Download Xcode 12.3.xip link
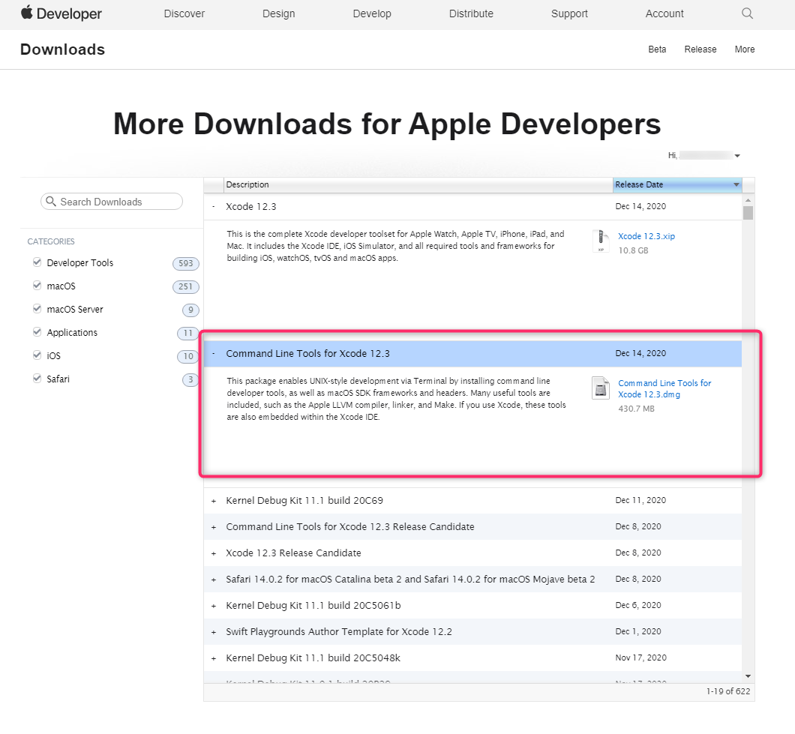 [646, 236]
